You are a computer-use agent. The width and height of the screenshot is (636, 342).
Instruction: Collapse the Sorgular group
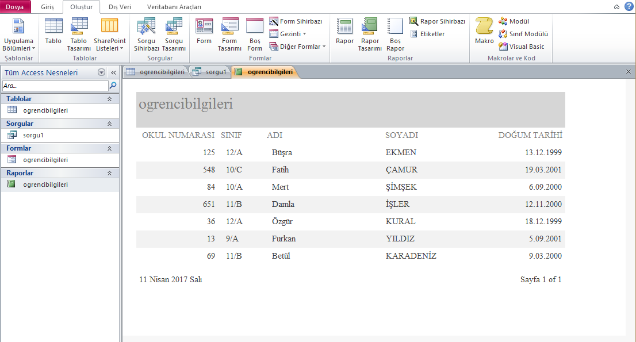[x=109, y=124]
